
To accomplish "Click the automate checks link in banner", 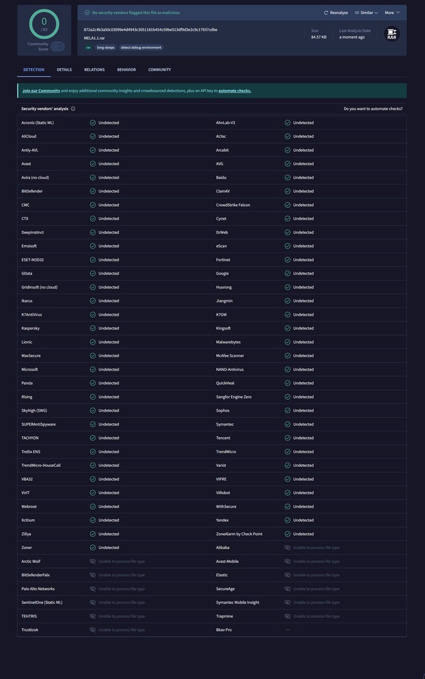I will point(235,91).
